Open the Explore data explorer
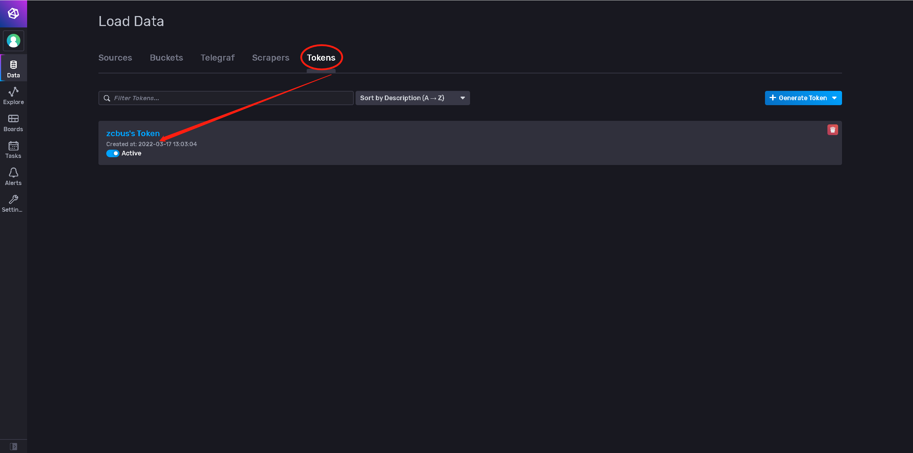 14,96
